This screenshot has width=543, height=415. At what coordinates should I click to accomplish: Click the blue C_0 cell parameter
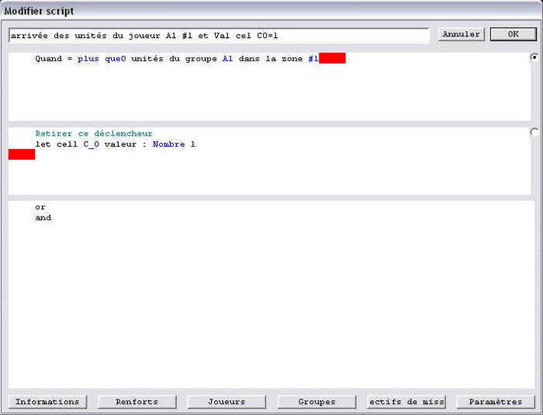pos(92,144)
